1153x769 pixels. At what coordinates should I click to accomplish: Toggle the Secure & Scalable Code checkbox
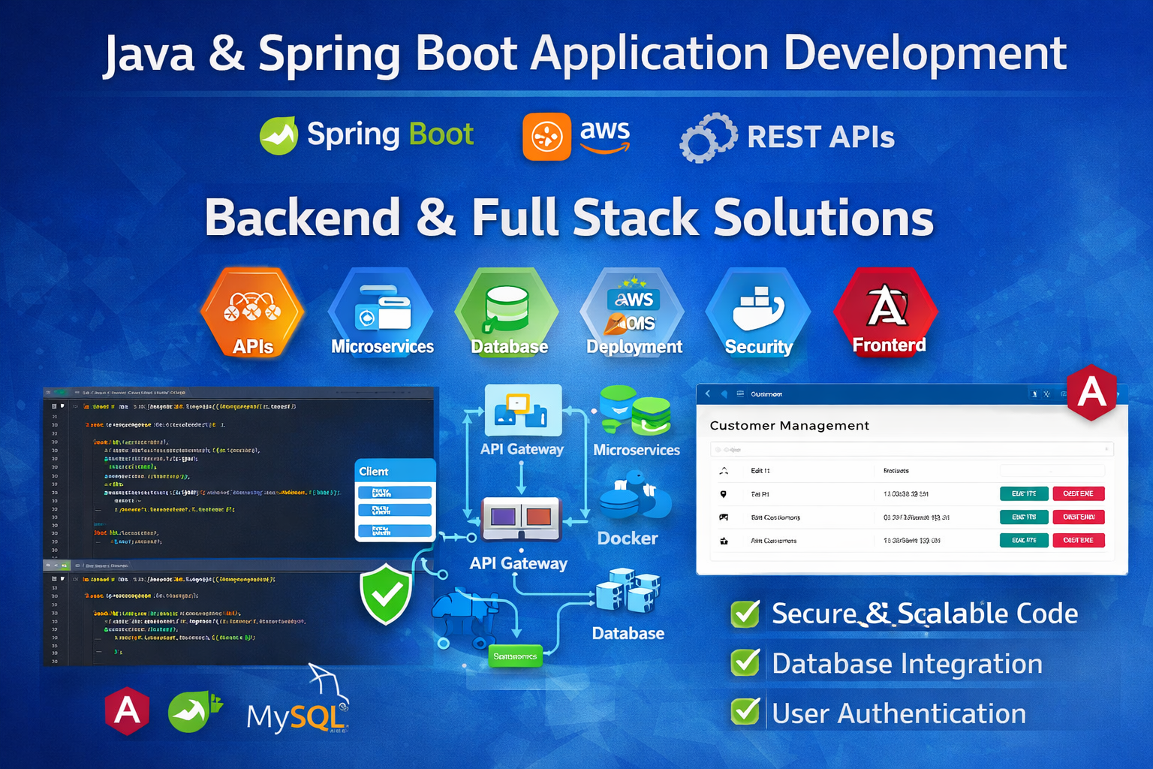745,614
